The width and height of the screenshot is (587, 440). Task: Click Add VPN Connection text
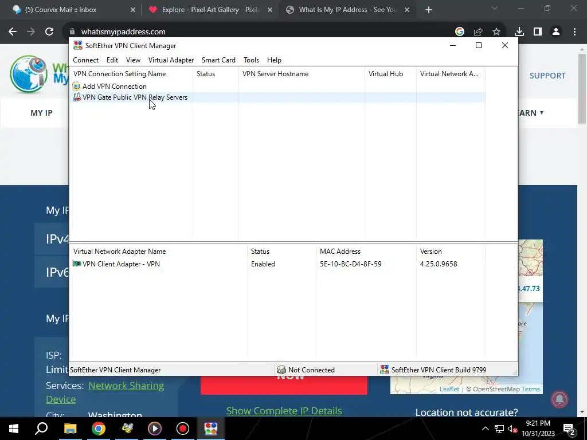click(115, 87)
